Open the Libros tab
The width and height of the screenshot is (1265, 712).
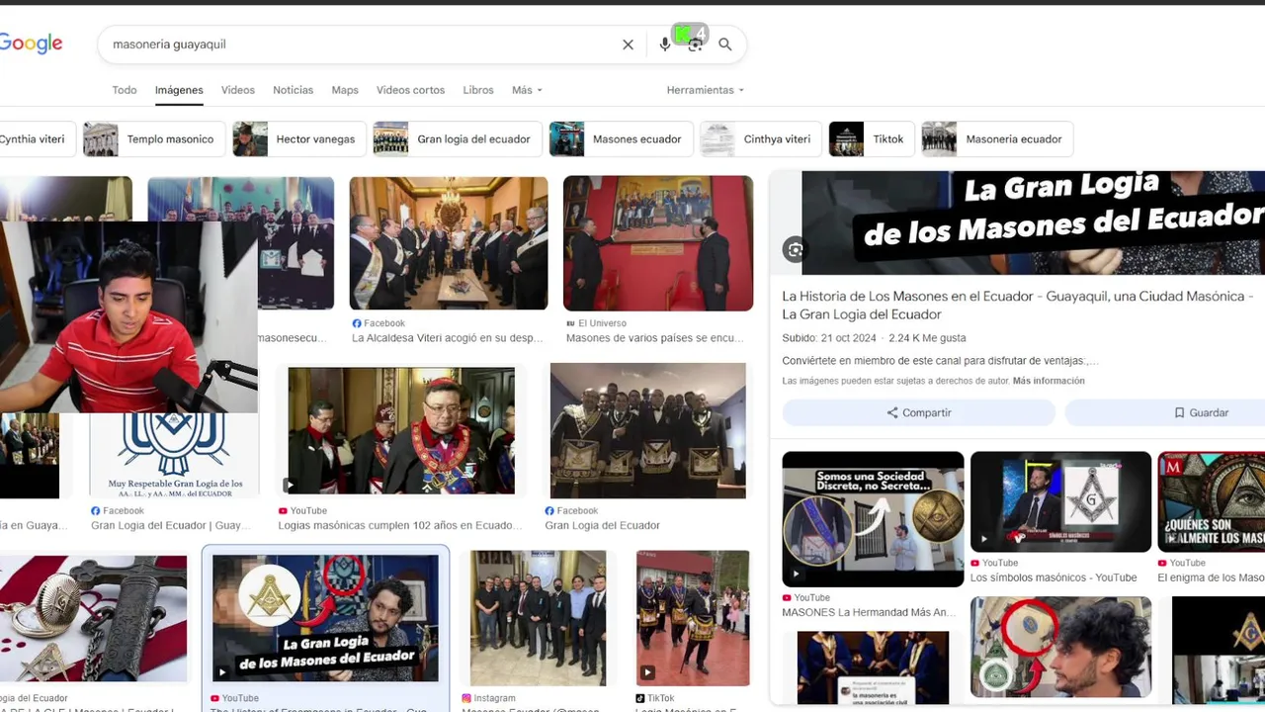tap(478, 90)
